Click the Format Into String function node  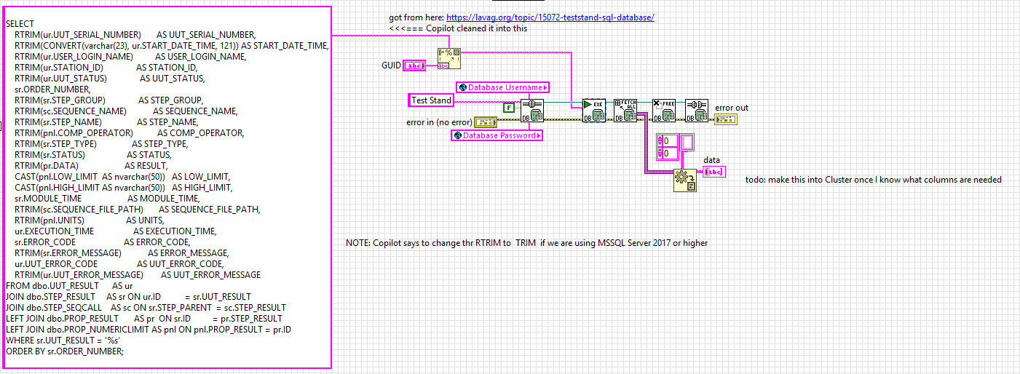[x=447, y=58]
